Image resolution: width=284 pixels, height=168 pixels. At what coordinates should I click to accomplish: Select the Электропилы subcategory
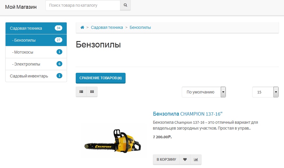[x=36, y=64]
